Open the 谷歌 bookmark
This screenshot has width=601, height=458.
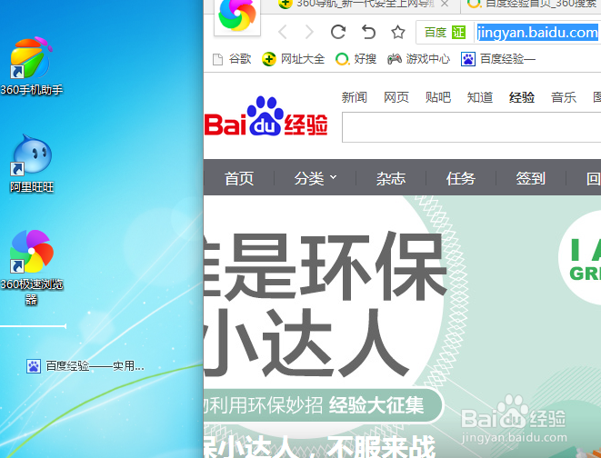(x=232, y=59)
